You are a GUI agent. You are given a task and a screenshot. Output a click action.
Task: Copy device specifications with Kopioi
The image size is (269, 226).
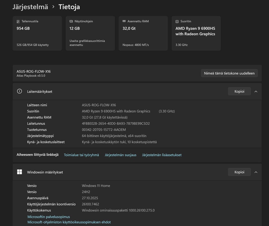[x=239, y=91]
